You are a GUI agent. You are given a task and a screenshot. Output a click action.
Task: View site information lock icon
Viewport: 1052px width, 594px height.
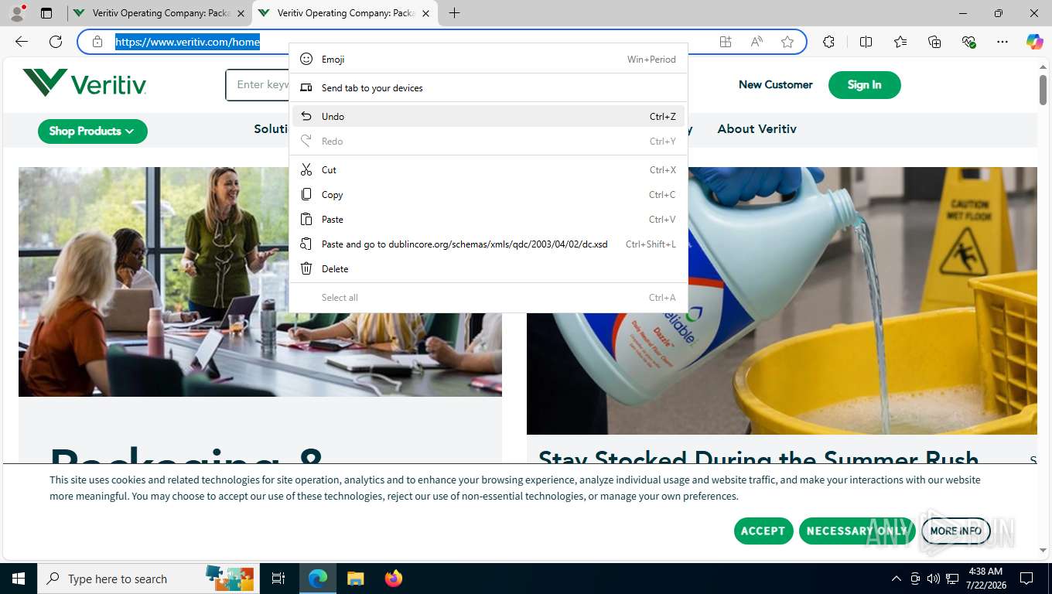[97, 42]
